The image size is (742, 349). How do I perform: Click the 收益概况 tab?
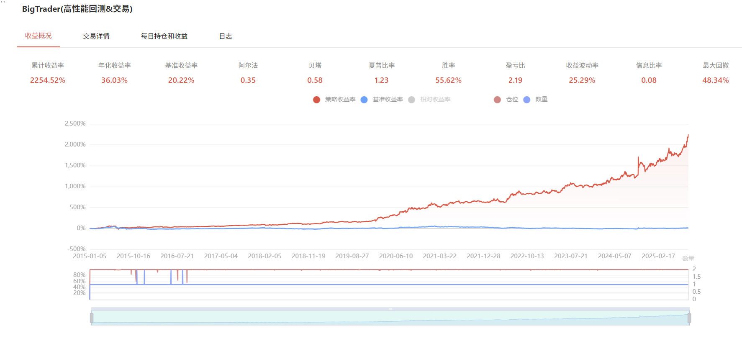pos(38,36)
